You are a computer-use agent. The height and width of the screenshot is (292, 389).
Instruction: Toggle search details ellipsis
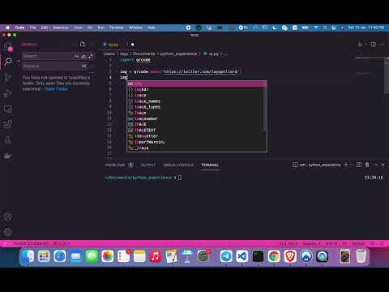[92, 72]
